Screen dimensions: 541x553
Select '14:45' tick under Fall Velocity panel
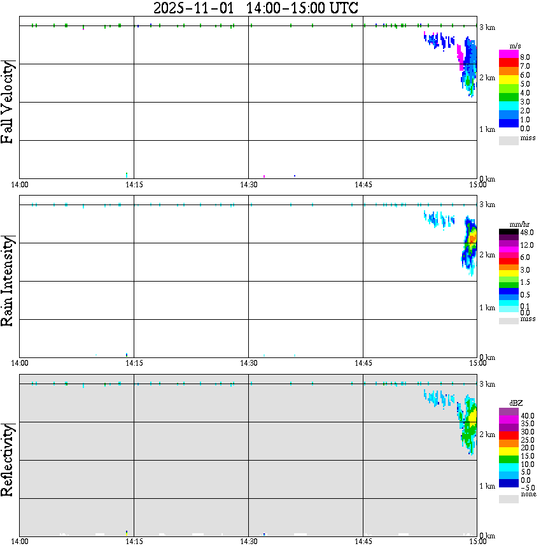pyautogui.click(x=363, y=185)
